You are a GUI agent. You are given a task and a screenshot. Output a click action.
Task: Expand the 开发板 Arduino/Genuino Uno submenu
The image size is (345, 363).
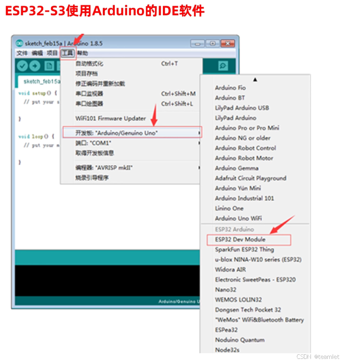132,133
